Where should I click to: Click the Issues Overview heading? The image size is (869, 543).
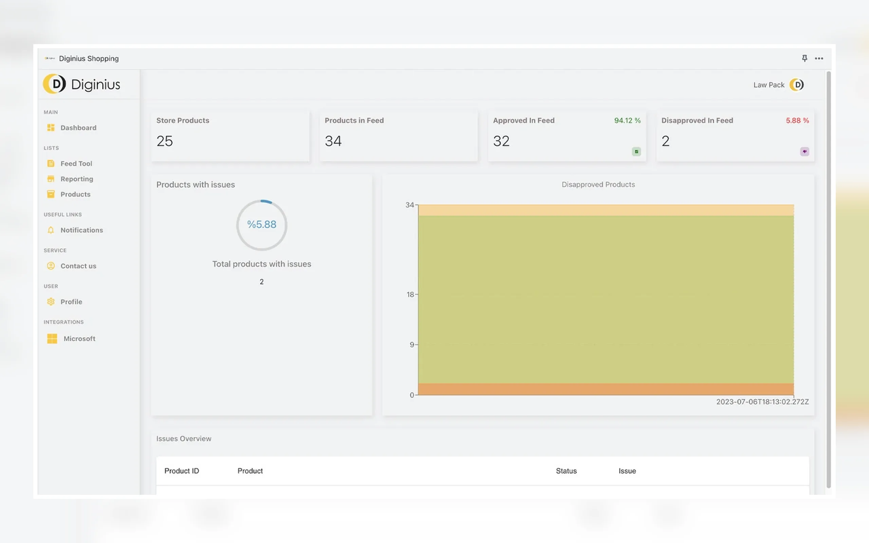click(x=184, y=438)
